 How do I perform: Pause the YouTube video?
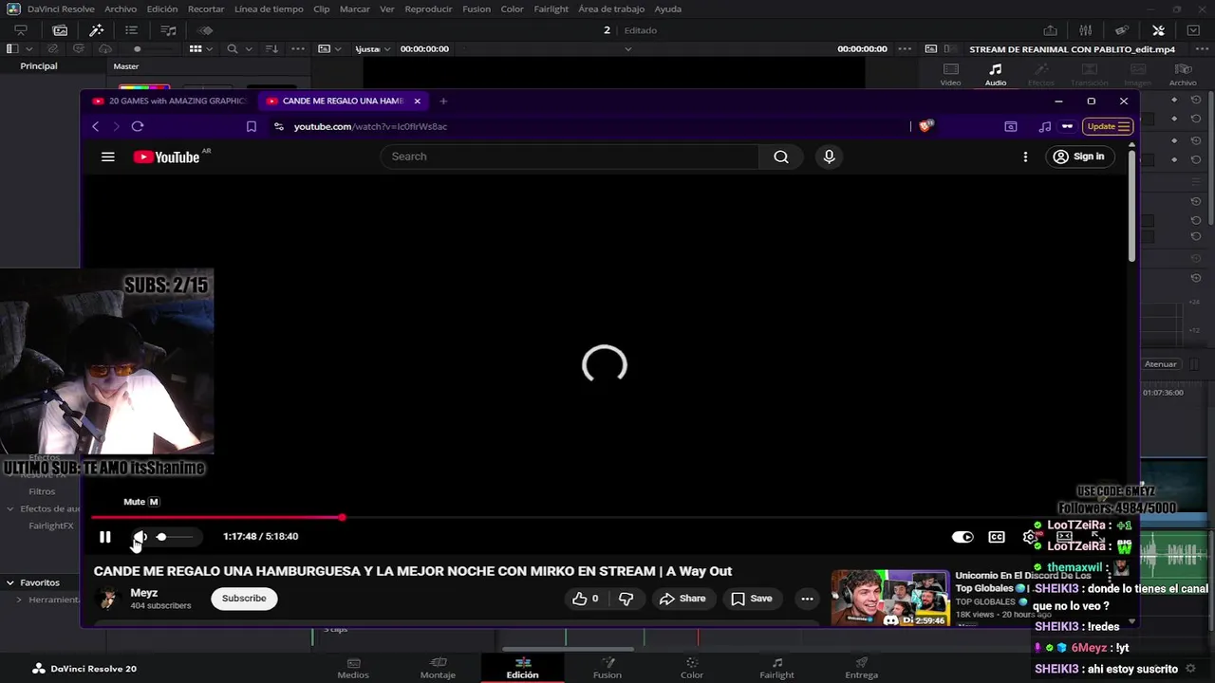(104, 537)
